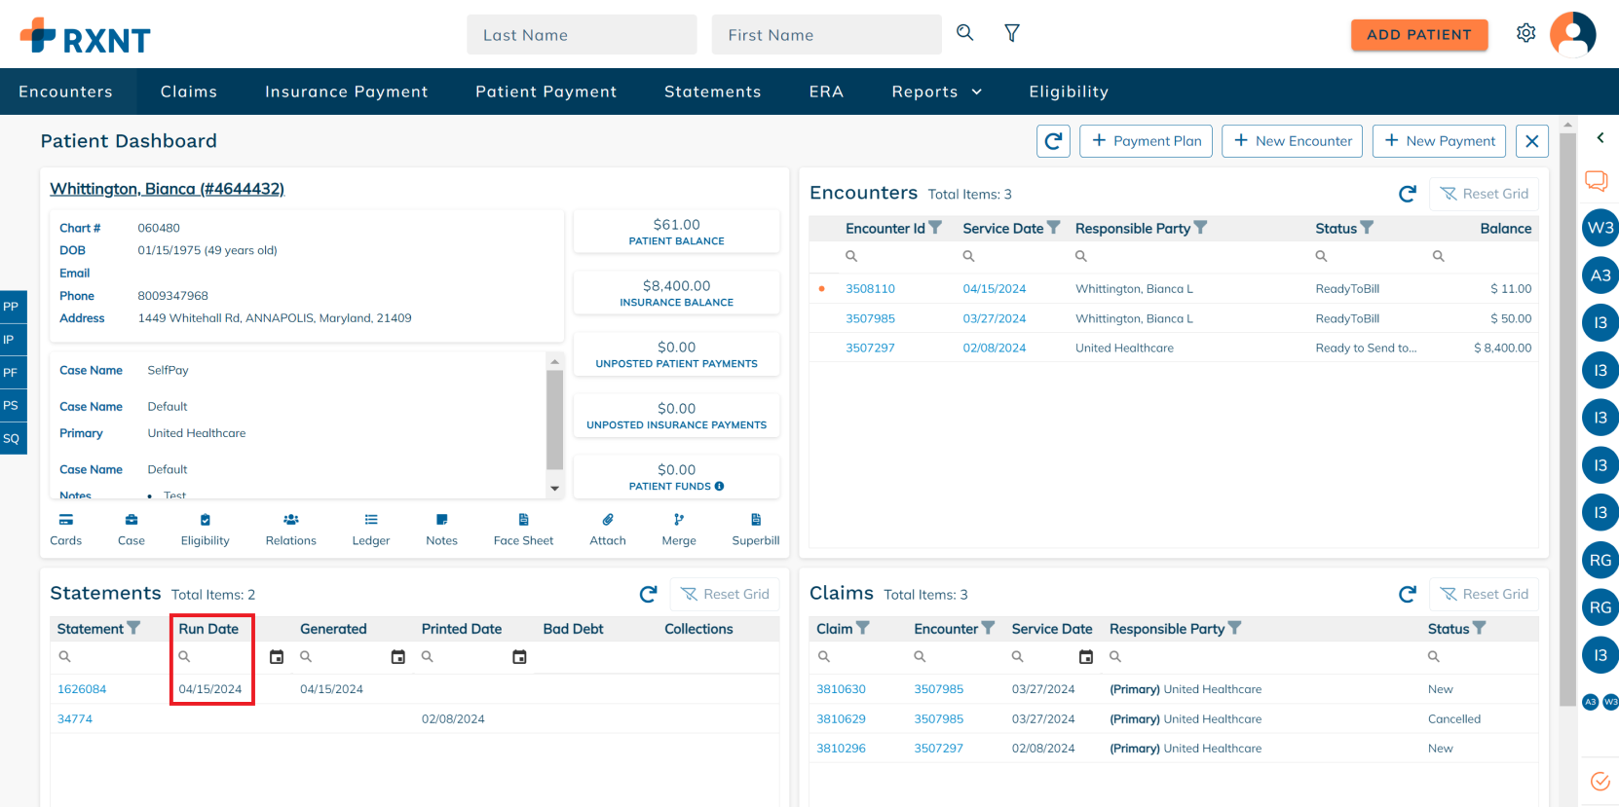Refresh the Encounters grid
This screenshot has height=807, width=1619.
click(1407, 194)
